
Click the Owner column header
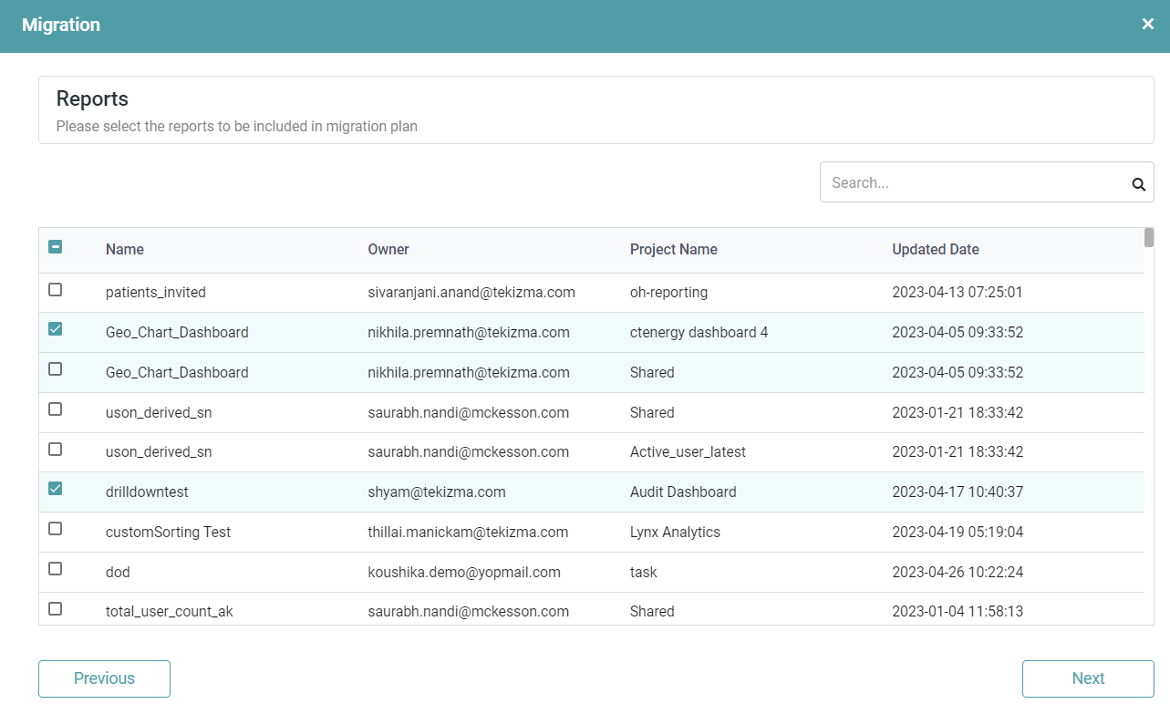pos(388,249)
